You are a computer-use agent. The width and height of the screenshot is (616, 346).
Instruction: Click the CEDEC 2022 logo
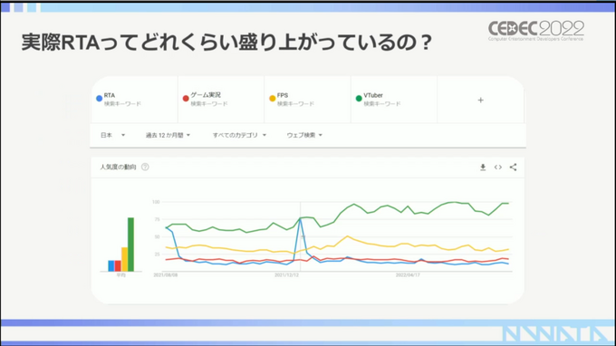coord(536,30)
